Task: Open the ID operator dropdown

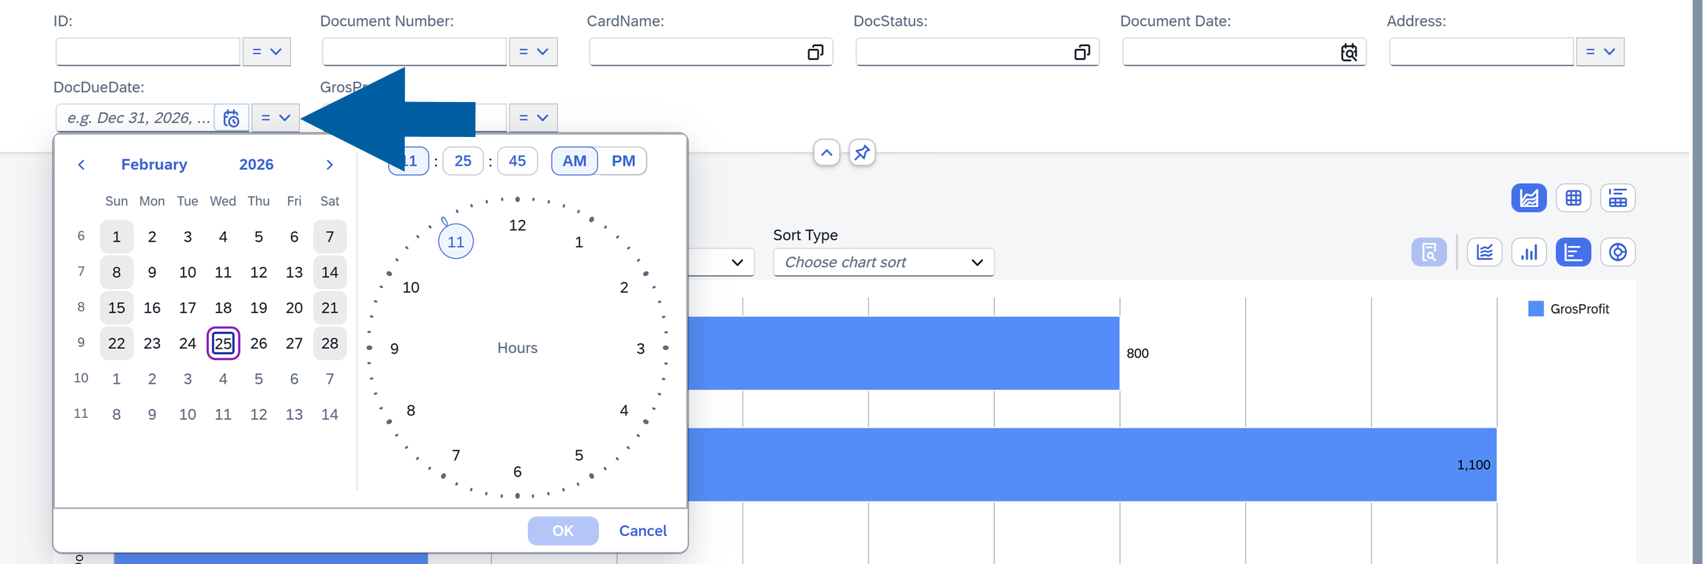Action: [x=266, y=52]
